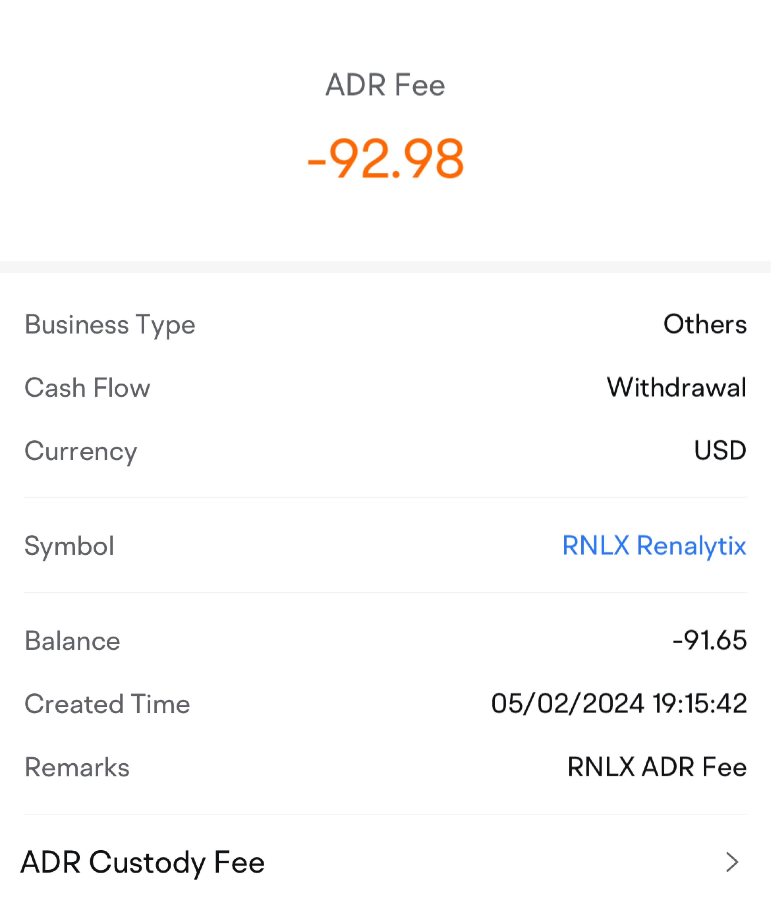Click the ADR Fee page title
The height and width of the screenshot is (918, 771).
385,85
